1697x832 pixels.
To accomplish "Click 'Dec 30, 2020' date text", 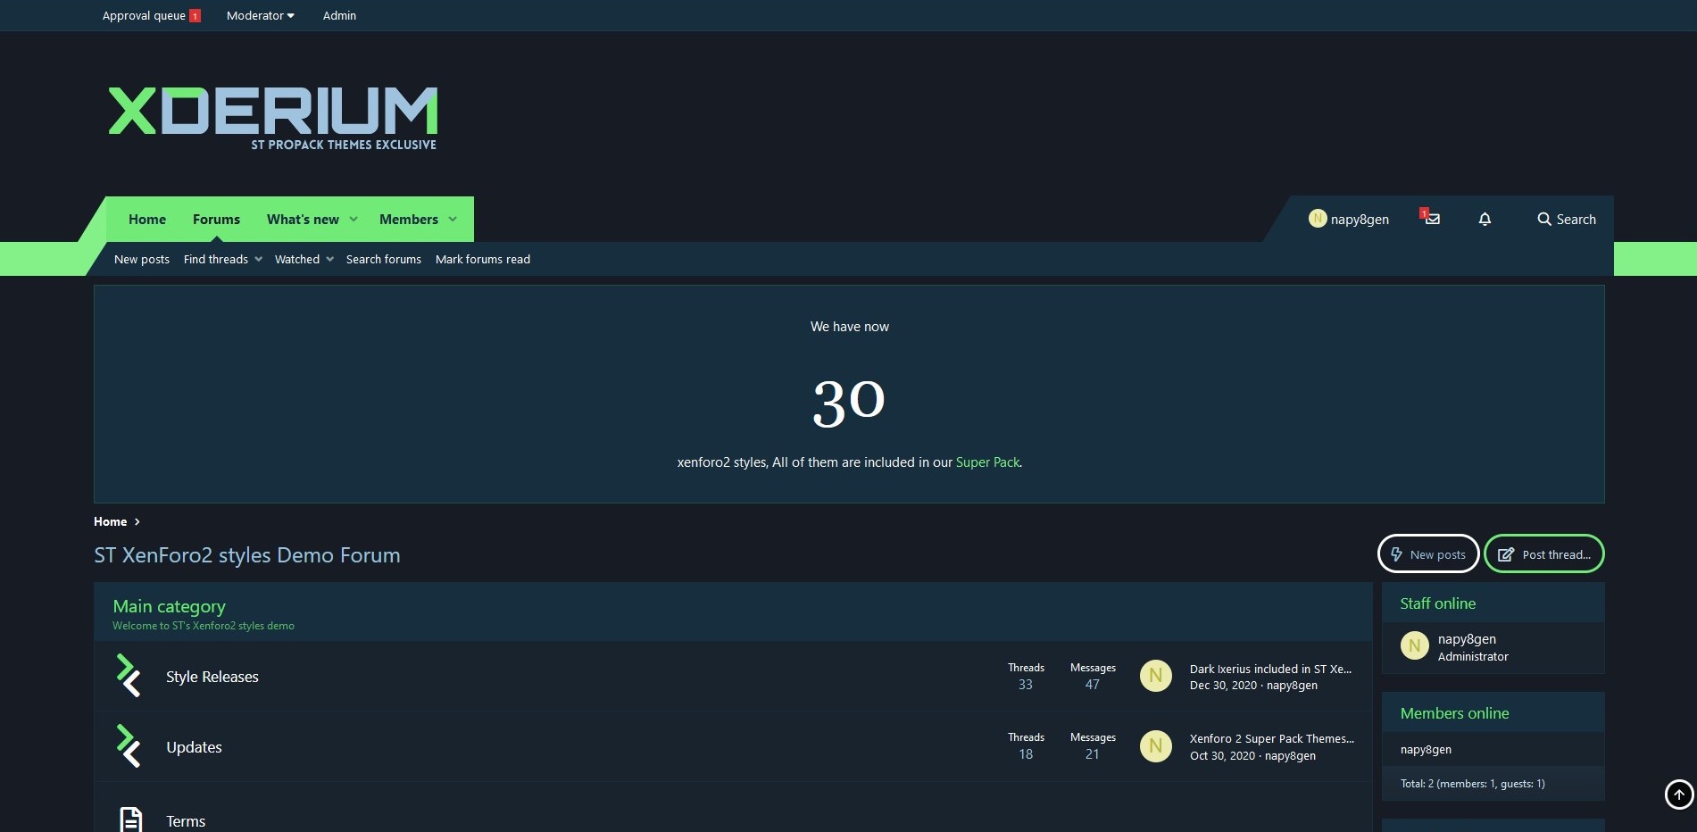I will pos(1223,686).
